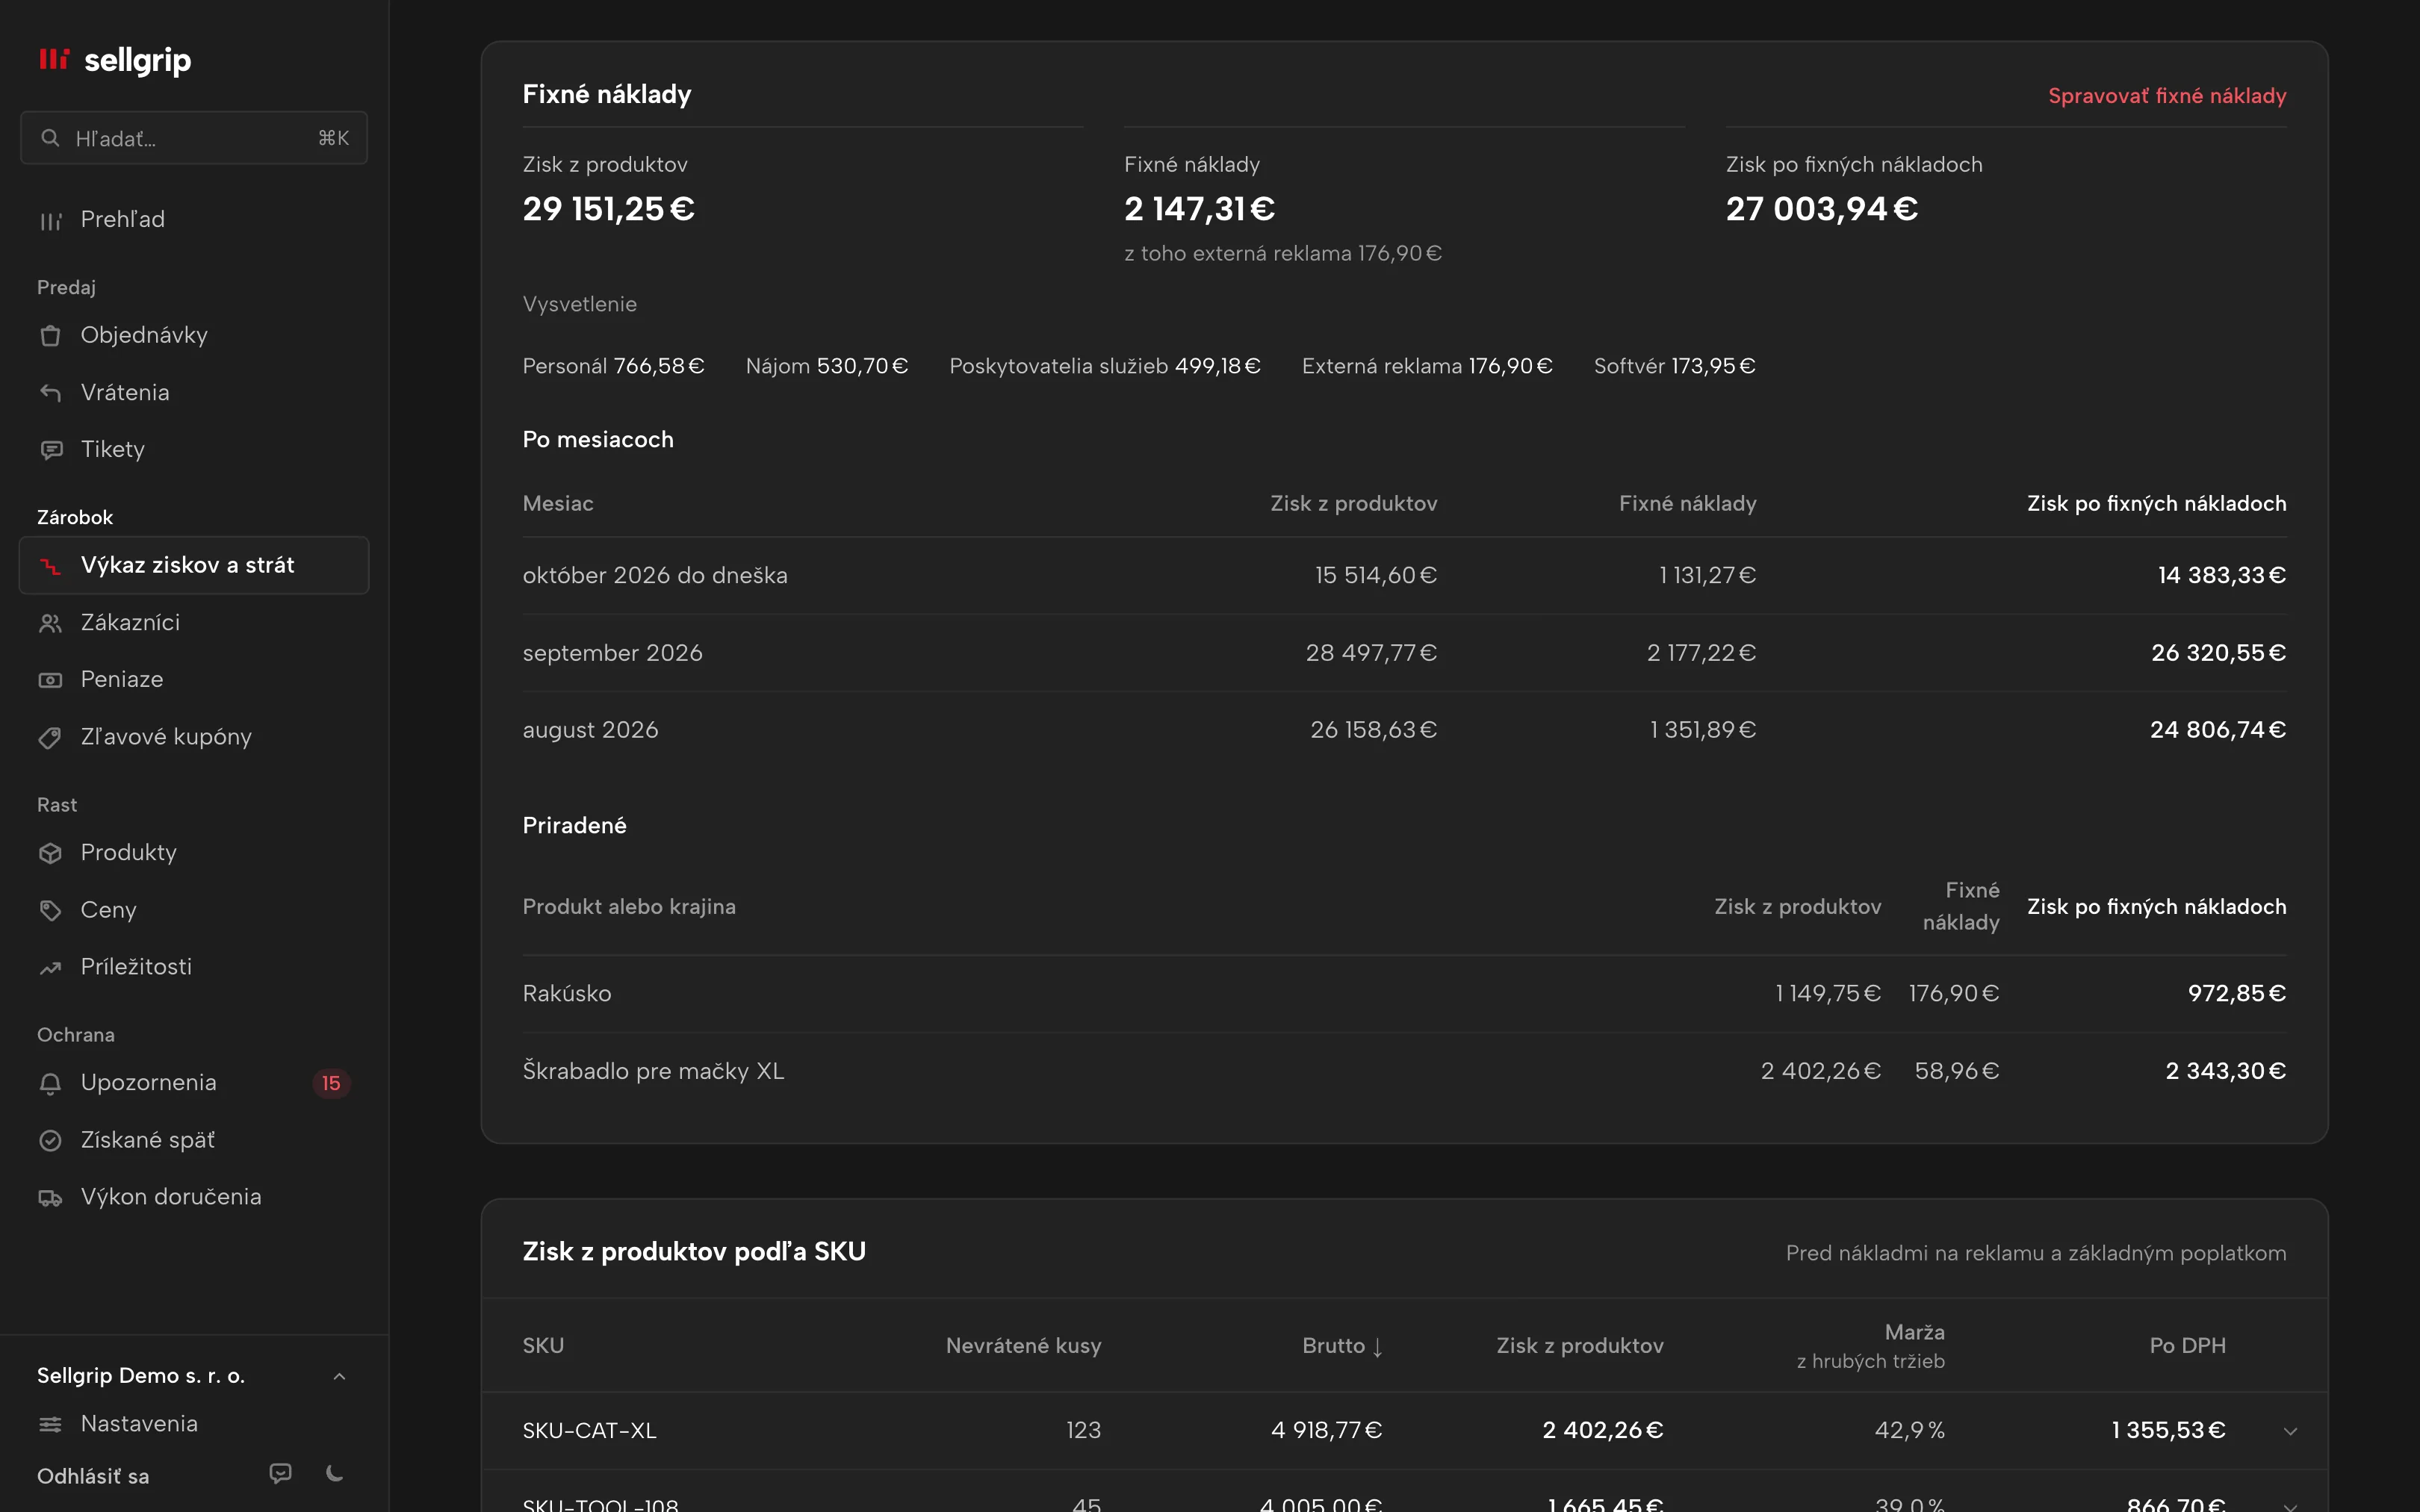2420x1512 pixels.
Task: Click the Rakúsko assigned row
Action: pos(1404,994)
